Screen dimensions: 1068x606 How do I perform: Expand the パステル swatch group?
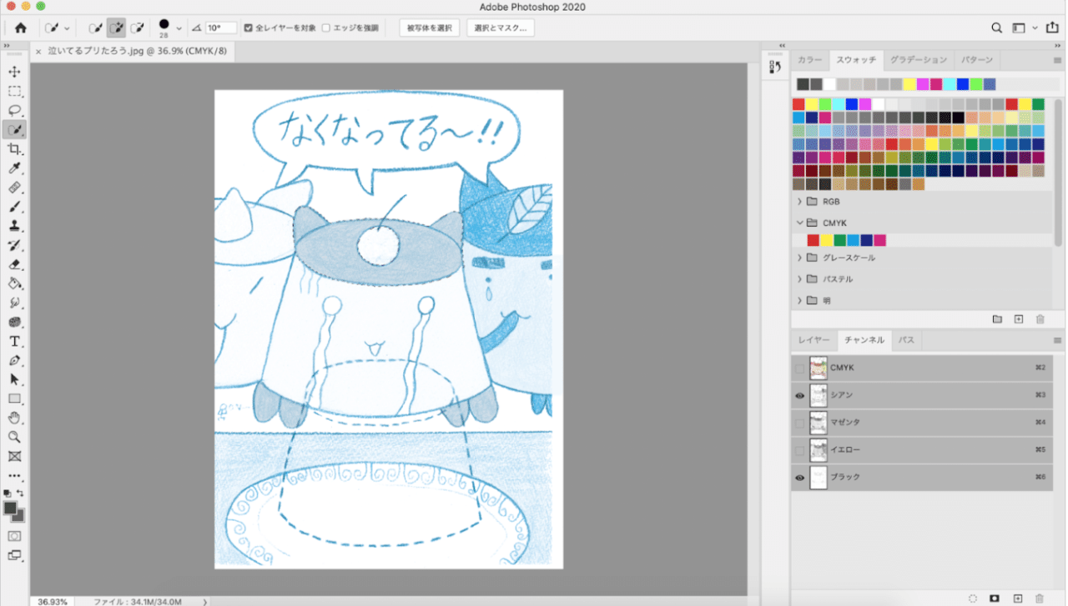pos(800,279)
